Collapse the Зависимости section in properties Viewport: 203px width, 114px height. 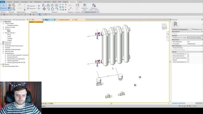click(x=202, y=32)
